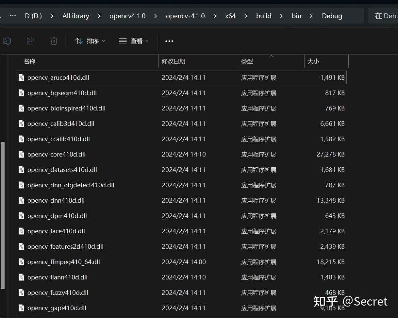
Task: Click the 查看 (View) layout icon
Action: pos(123,41)
